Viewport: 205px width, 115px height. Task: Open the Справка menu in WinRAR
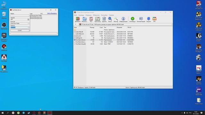click(111, 15)
